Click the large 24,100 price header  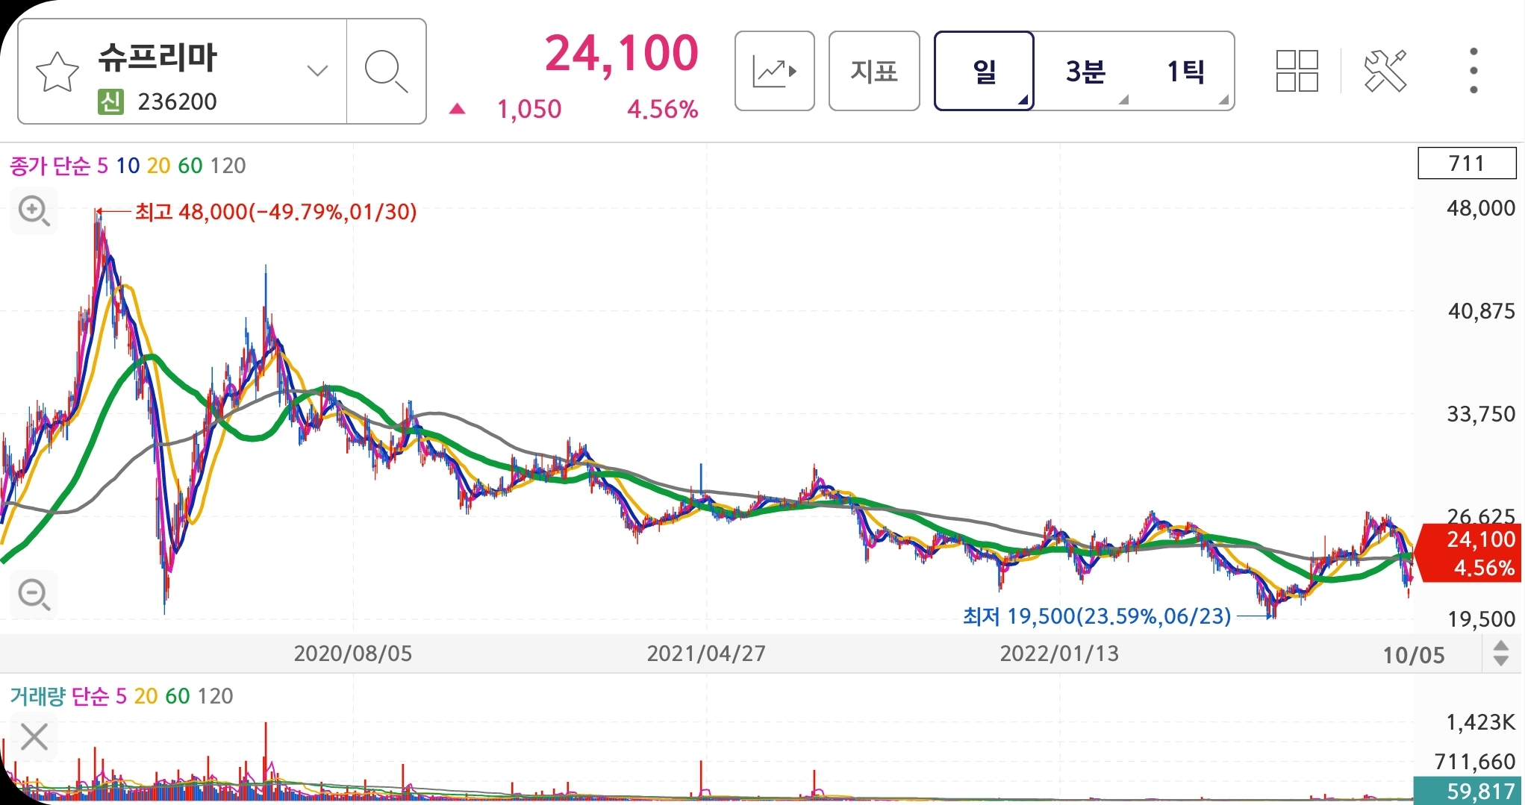pos(622,54)
